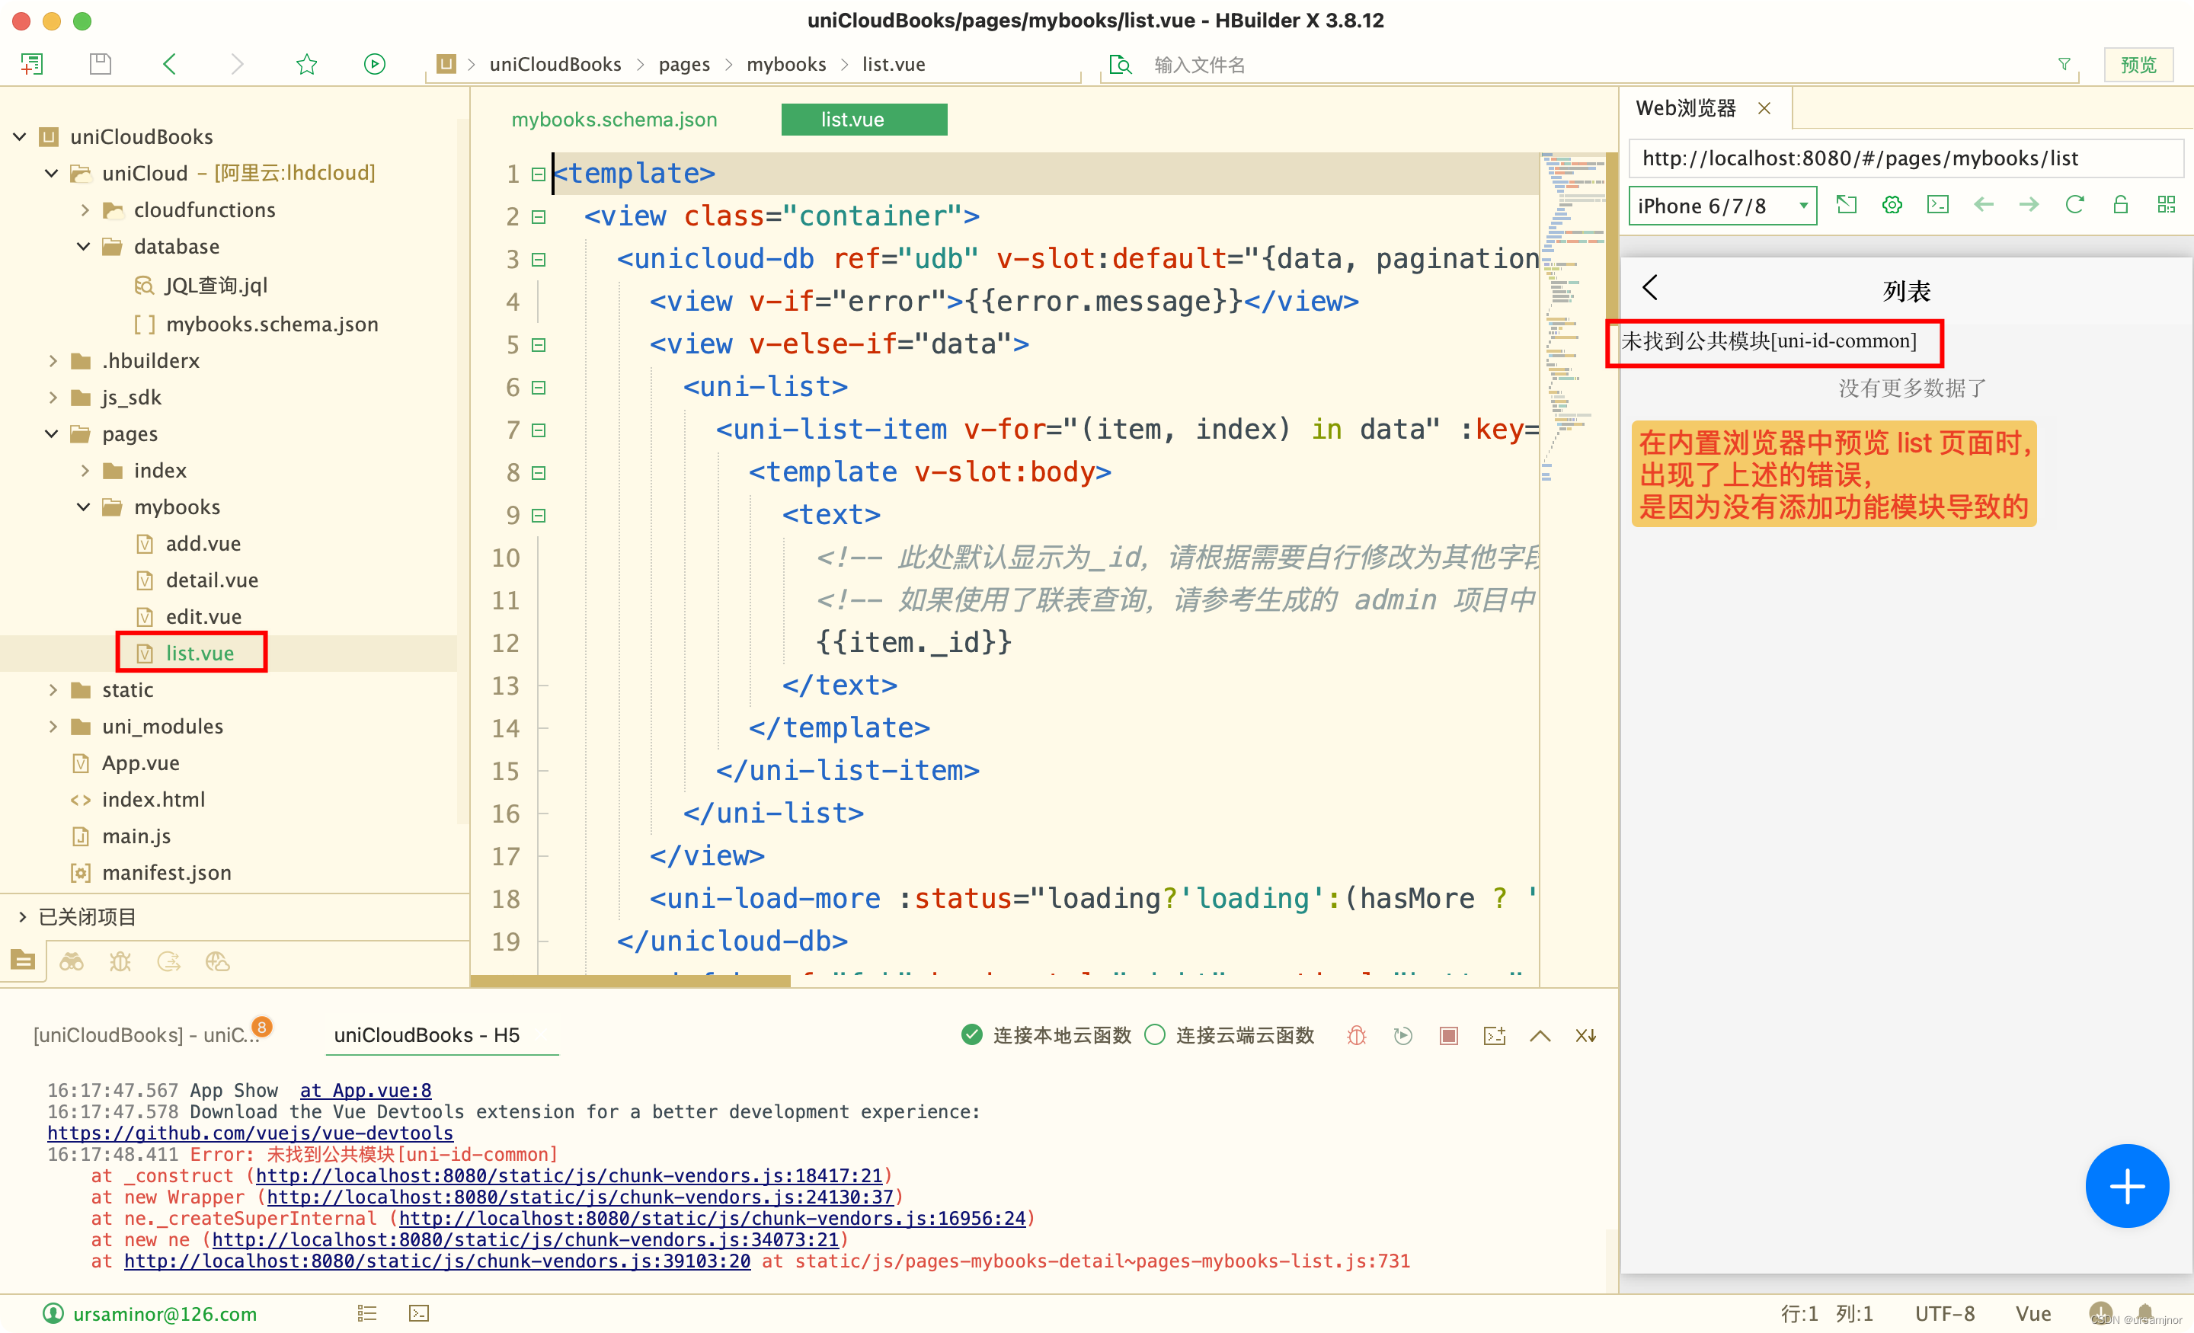
Task: Collapse the pages folder
Action: (x=52, y=433)
